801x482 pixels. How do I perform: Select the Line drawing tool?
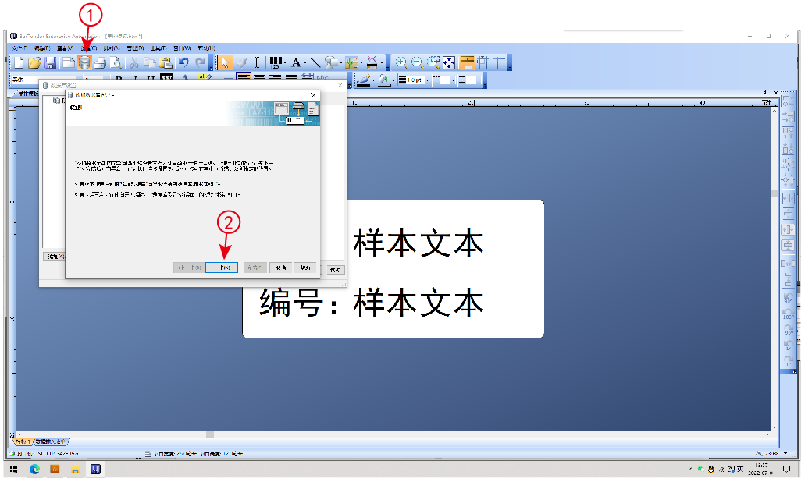(x=315, y=62)
